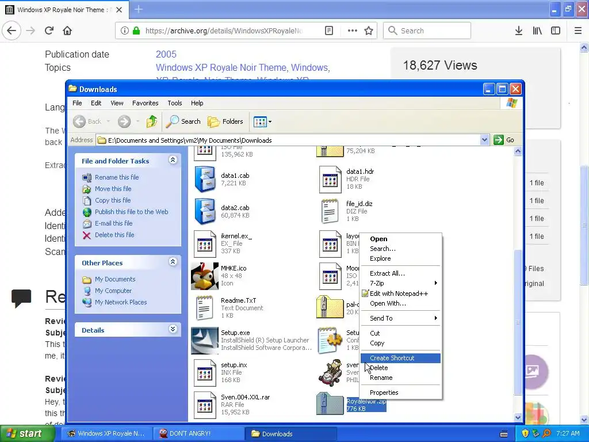589x442 pixels.
Task: Click Delete this file task
Action: point(114,235)
